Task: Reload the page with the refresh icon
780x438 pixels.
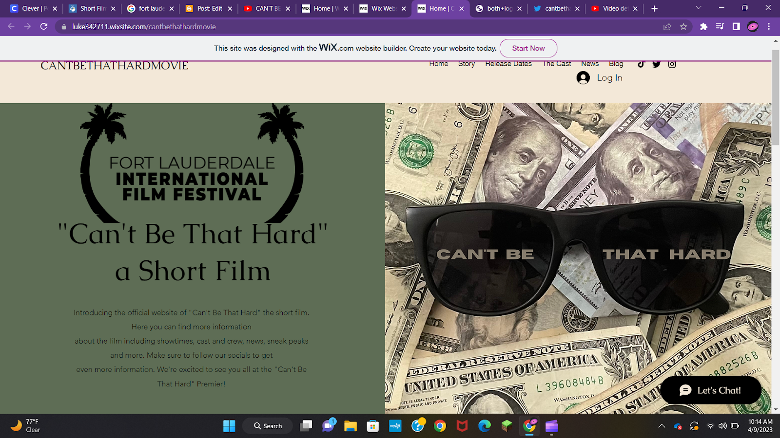Action: coord(44,26)
